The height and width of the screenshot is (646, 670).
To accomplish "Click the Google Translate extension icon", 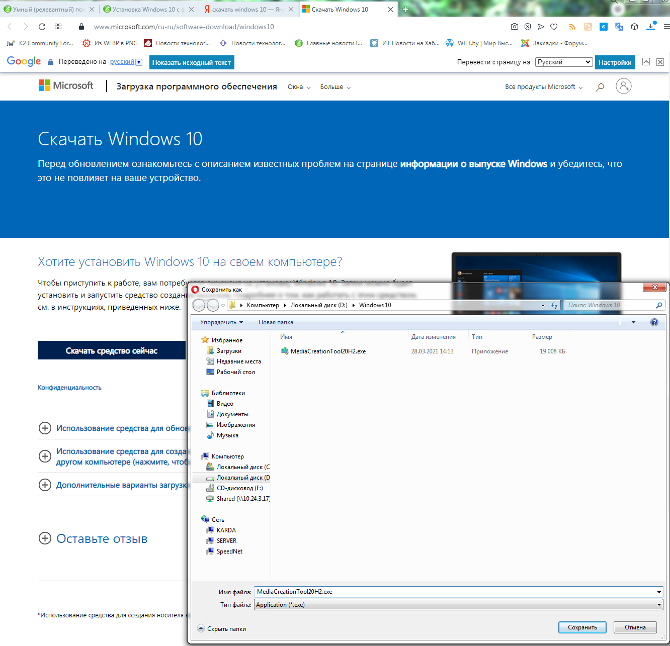I will [x=619, y=27].
